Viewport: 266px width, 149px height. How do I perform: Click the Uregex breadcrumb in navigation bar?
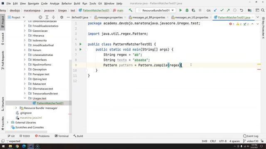tap(62, 10)
